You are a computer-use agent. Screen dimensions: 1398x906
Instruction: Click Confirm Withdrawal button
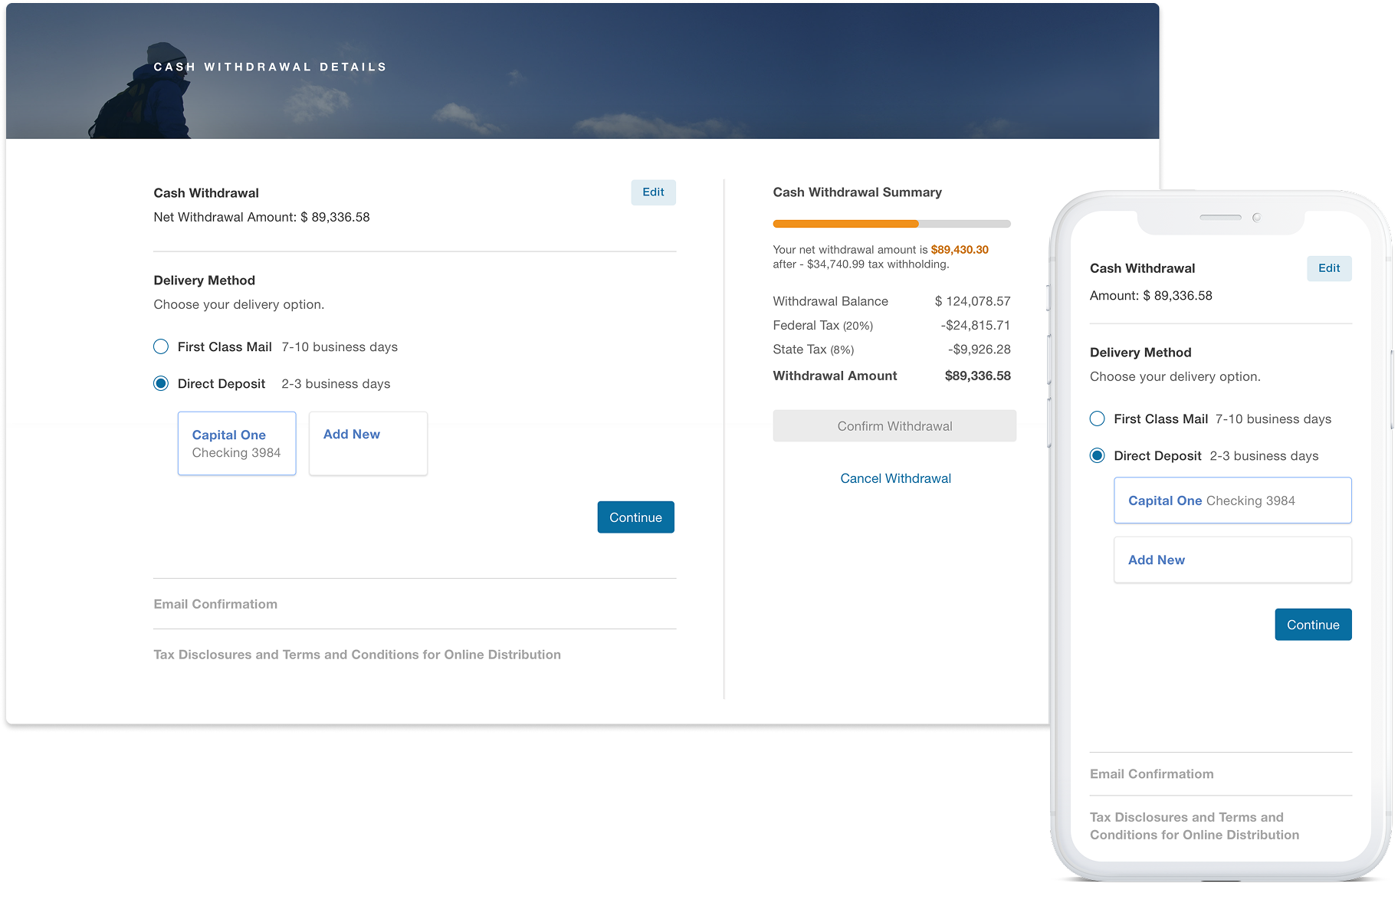894,426
